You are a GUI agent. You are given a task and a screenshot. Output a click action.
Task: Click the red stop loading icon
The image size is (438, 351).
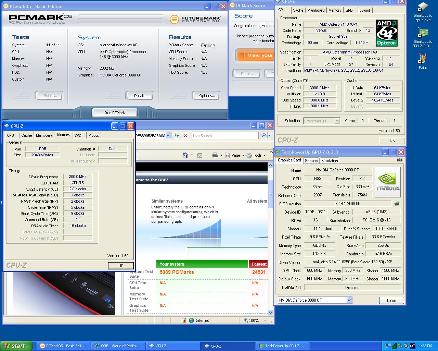point(185,135)
